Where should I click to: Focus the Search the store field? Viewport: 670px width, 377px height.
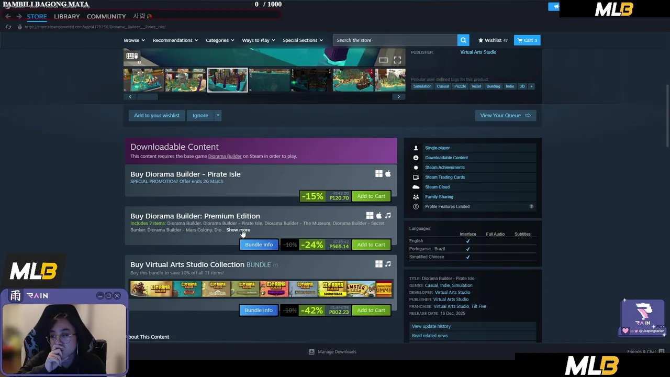pos(395,40)
